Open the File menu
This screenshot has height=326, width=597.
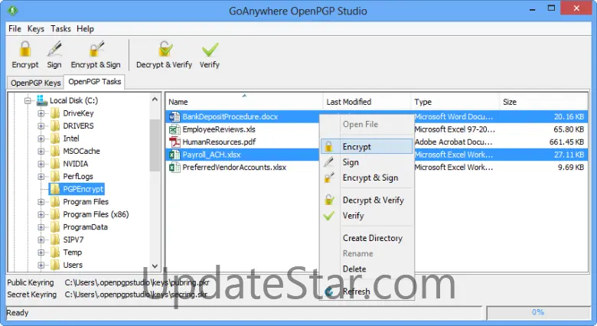(x=15, y=29)
